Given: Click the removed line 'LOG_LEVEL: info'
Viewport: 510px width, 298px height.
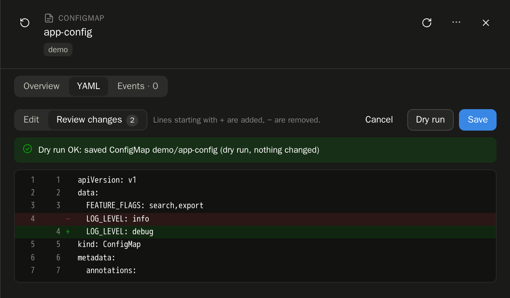Looking at the screenshot, I should pyautogui.click(x=255, y=219).
